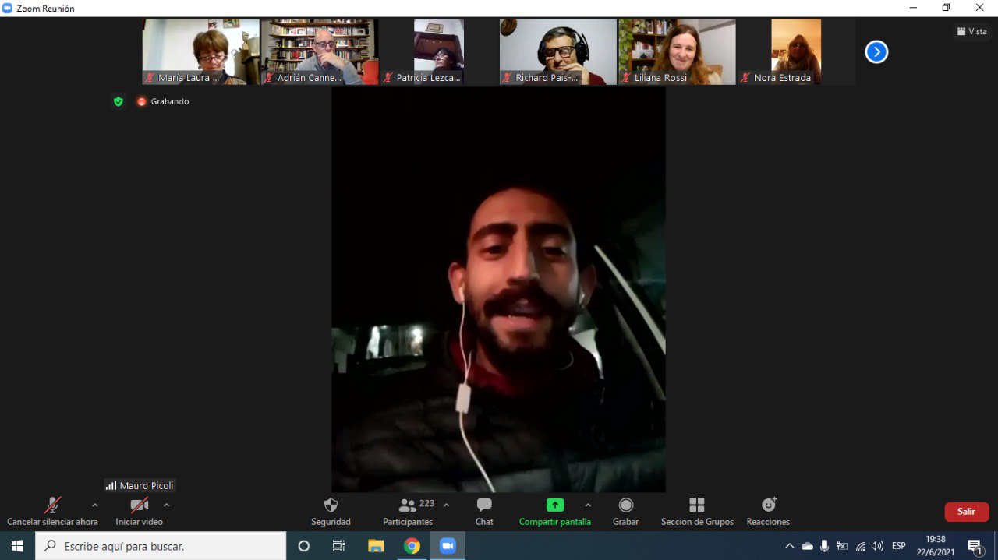Click the Windows Start button
Viewport: 998px width, 560px height.
point(17,546)
